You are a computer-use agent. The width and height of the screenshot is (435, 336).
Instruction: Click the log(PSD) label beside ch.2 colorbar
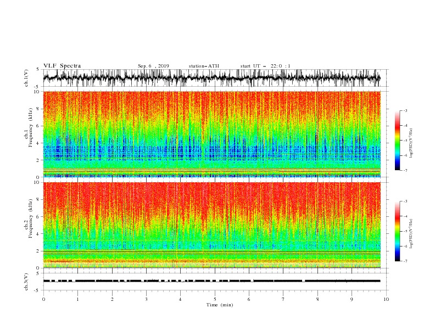411,234
